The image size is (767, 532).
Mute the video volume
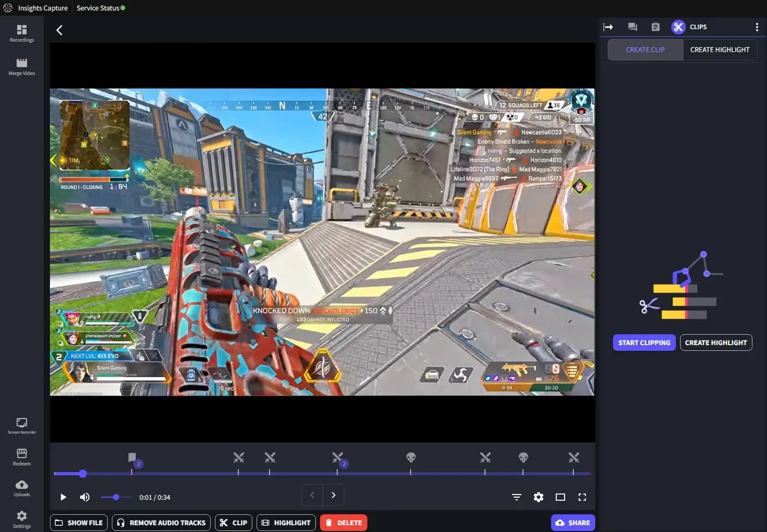(84, 497)
